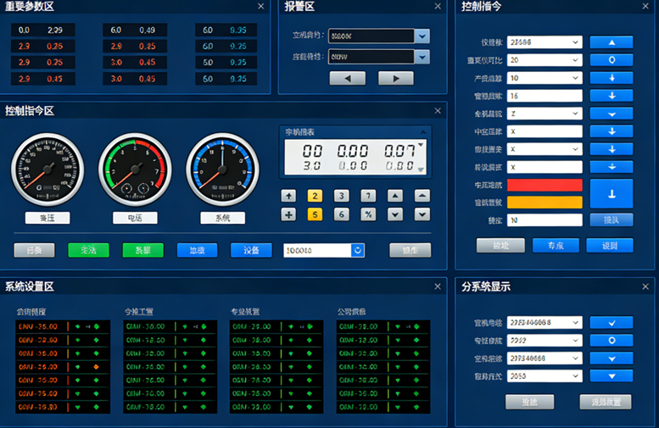Image resolution: width=659 pixels, height=428 pixels.
Task: Click the circle icon button beside value 20
Action: coord(611,60)
